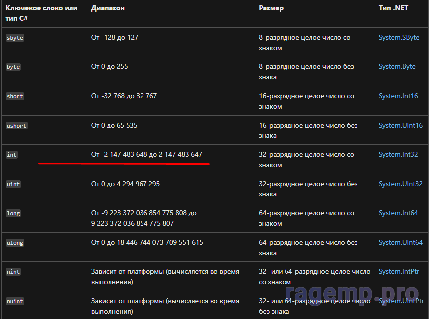Screen dimensions: 429x319
Task: Open the System.Int32 link
Action: pyautogui.click(x=398, y=155)
